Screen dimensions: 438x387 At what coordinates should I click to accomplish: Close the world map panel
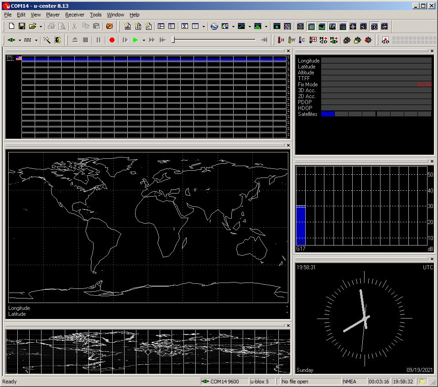[288, 146]
